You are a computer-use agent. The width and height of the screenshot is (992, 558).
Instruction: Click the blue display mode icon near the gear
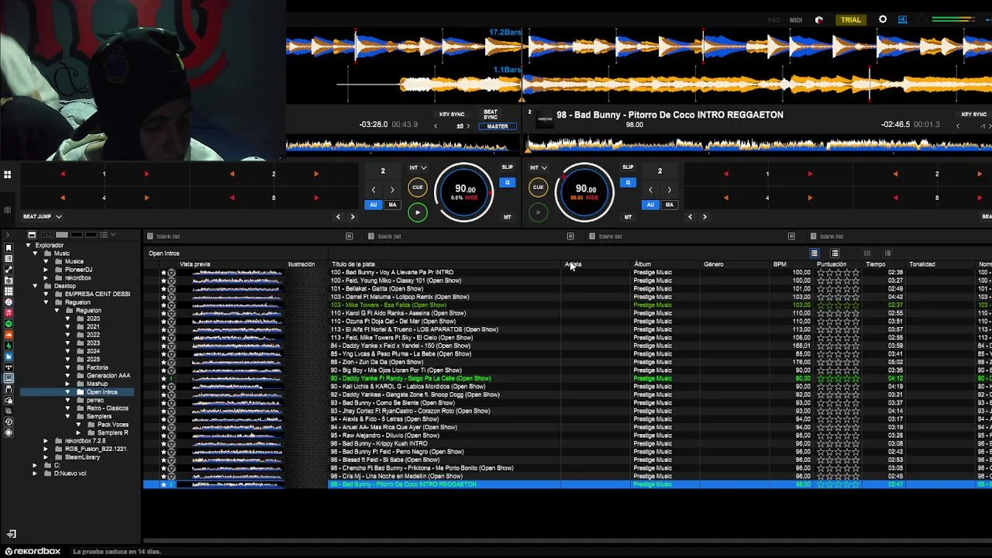pyautogui.click(x=902, y=19)
